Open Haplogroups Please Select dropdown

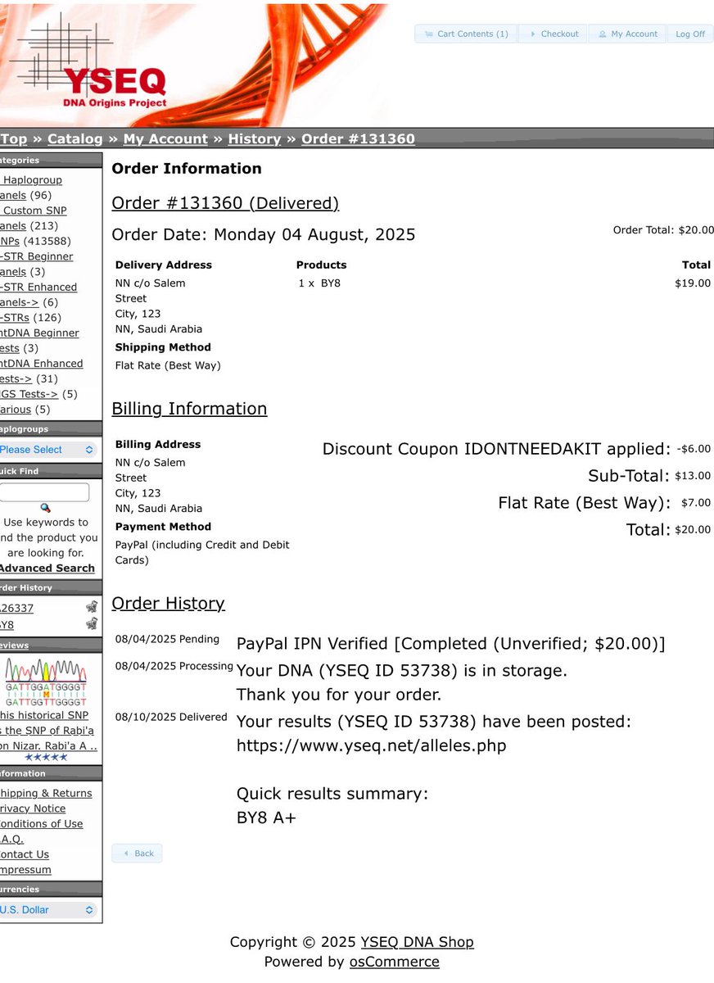[x=47, y=450]
